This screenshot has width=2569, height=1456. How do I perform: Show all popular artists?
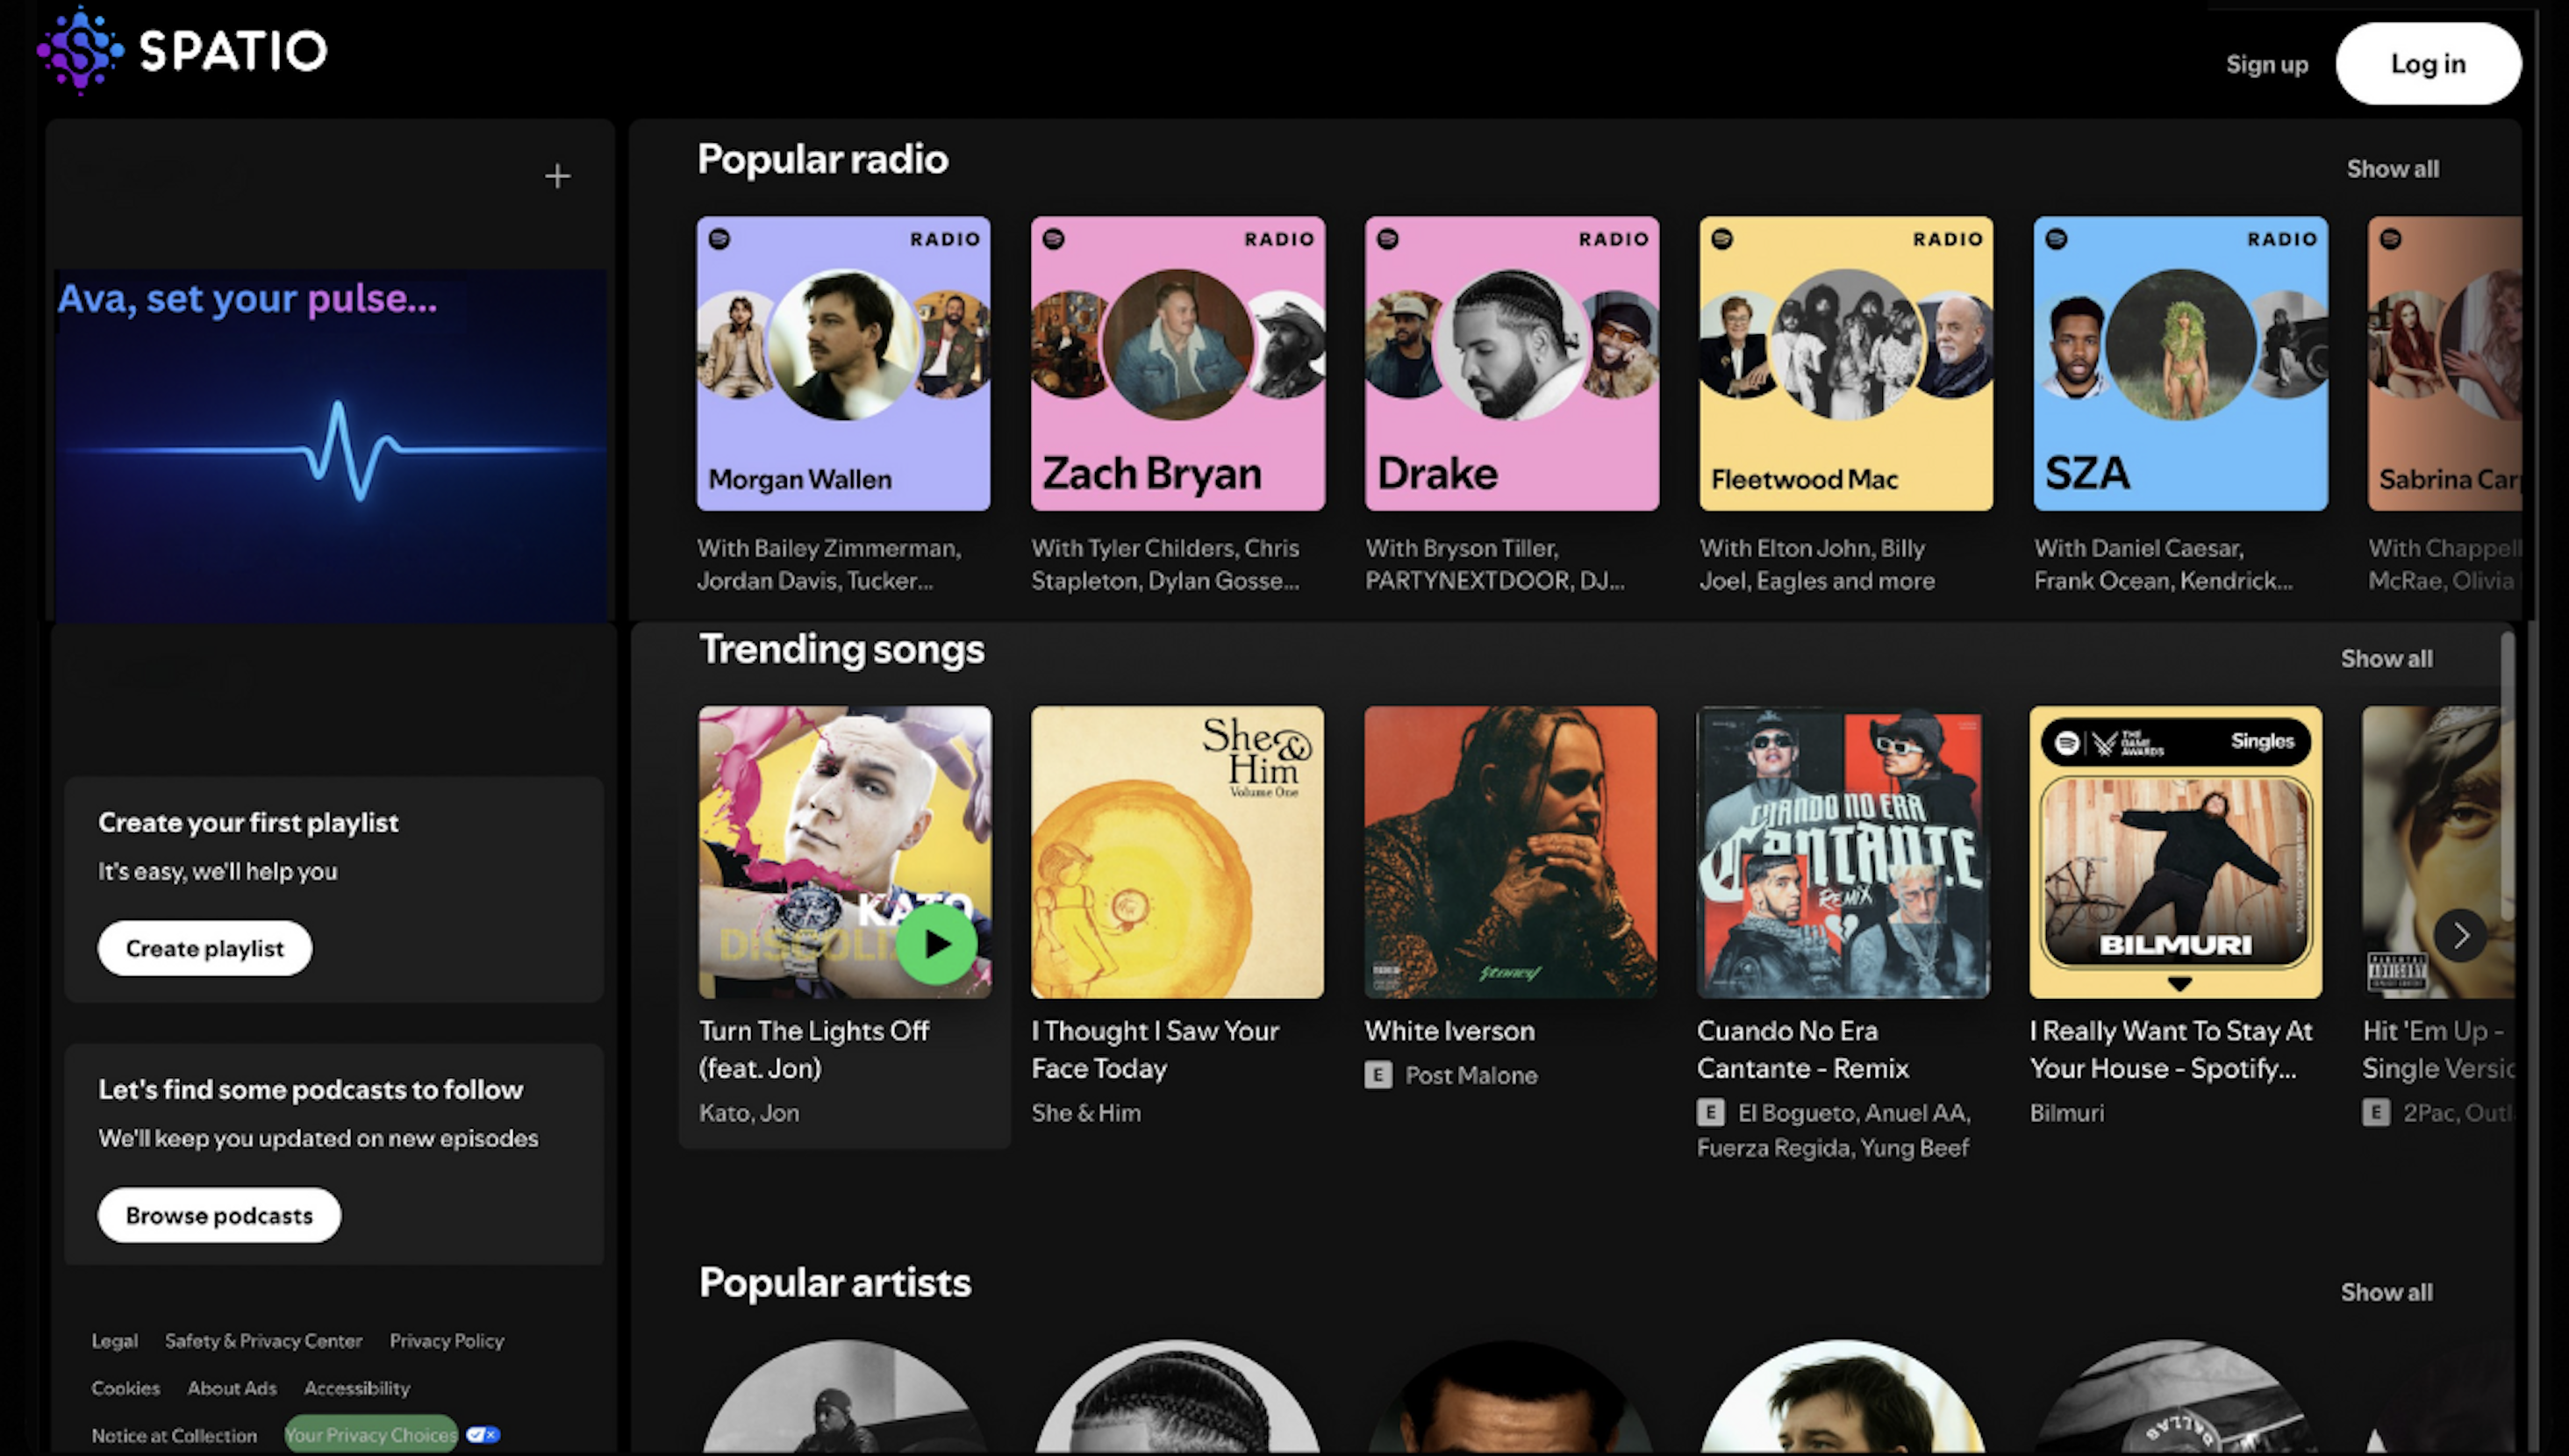(x=2387, y=1291)
